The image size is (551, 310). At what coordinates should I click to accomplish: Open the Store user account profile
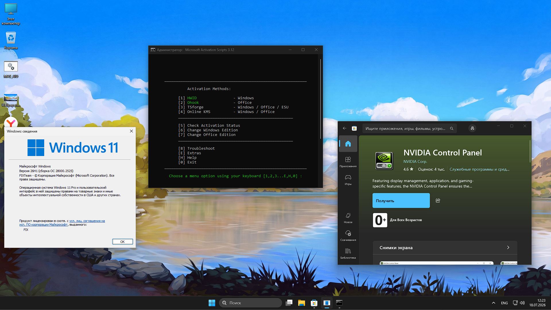(472, 128)
